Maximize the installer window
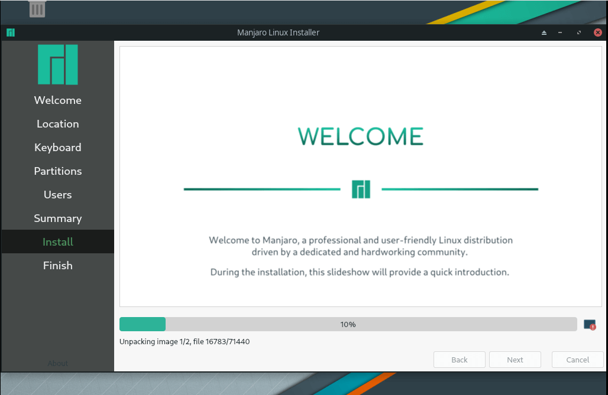The width and height of the screenshot is (608, 395). pos(578,32)
